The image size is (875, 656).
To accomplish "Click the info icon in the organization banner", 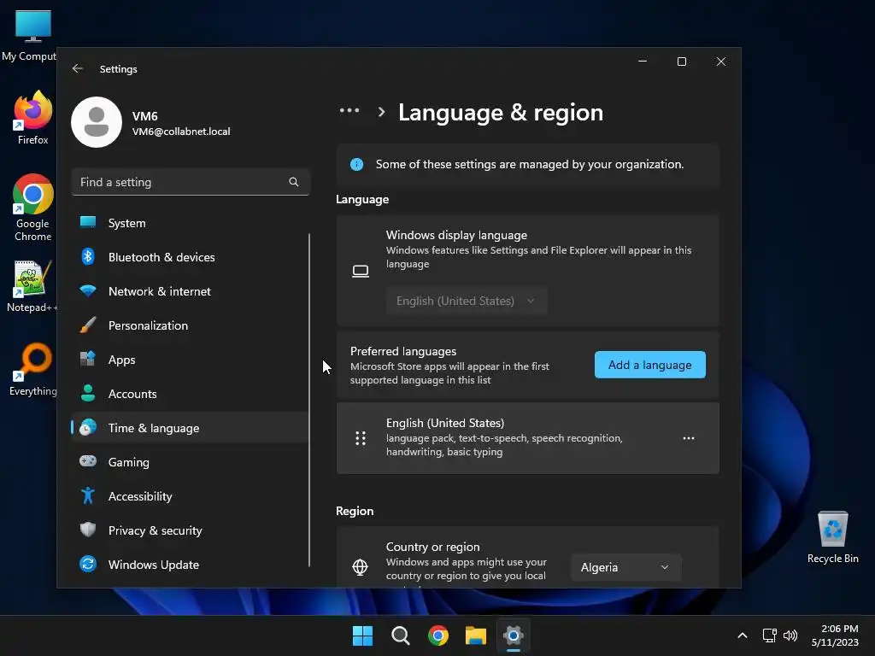I will [356, 165].
